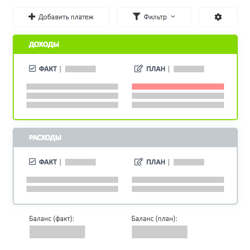Click the pencil edit icon next to ПЛАН in ДОХОДЫ

(138, 69)
